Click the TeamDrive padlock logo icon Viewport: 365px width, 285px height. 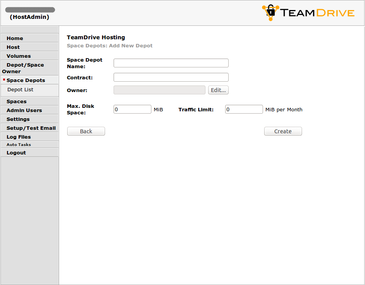point(270,12)
